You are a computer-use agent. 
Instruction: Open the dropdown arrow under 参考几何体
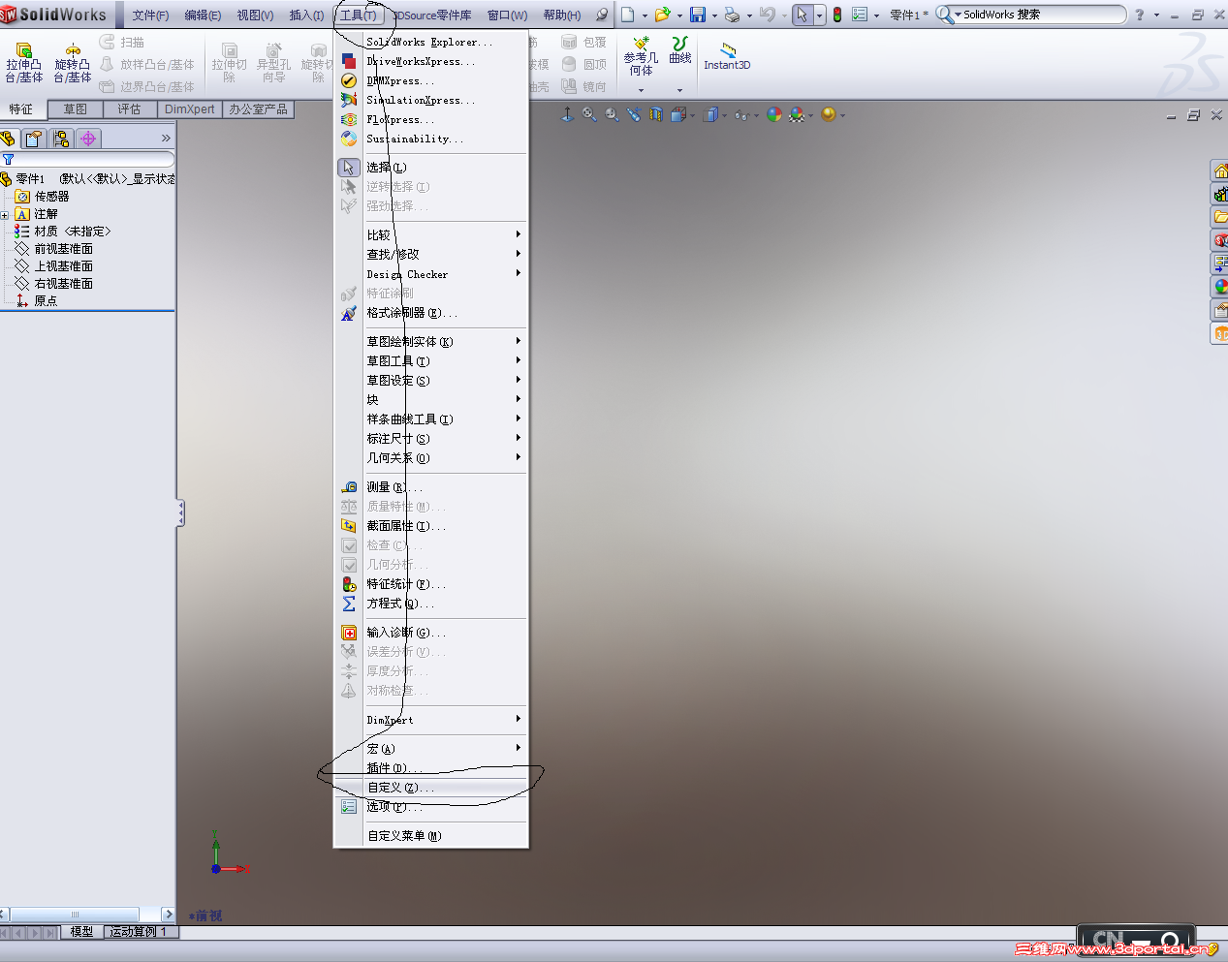(x=641, y=90)
